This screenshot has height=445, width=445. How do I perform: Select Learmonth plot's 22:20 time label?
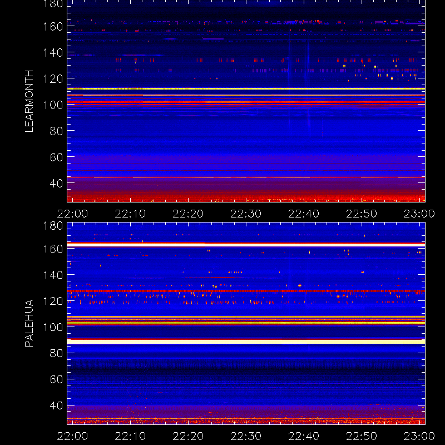(188, 214)
